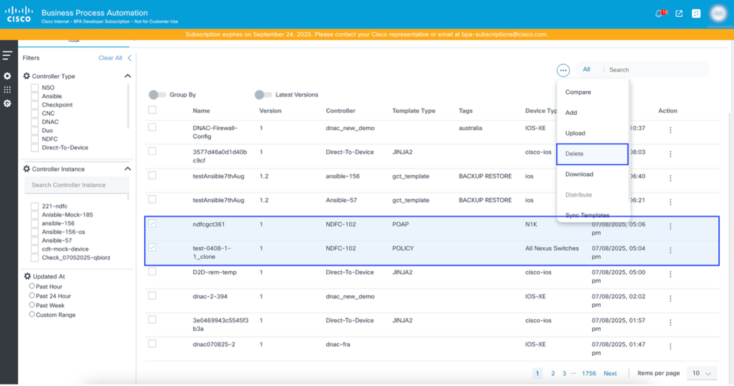The width and height of the screenshot is (734, 386).
Task: Click the open-in-new-window icon in header
Action: (x=679, y=14)
